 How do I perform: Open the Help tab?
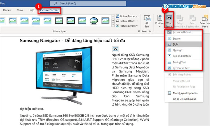(31, 10)
